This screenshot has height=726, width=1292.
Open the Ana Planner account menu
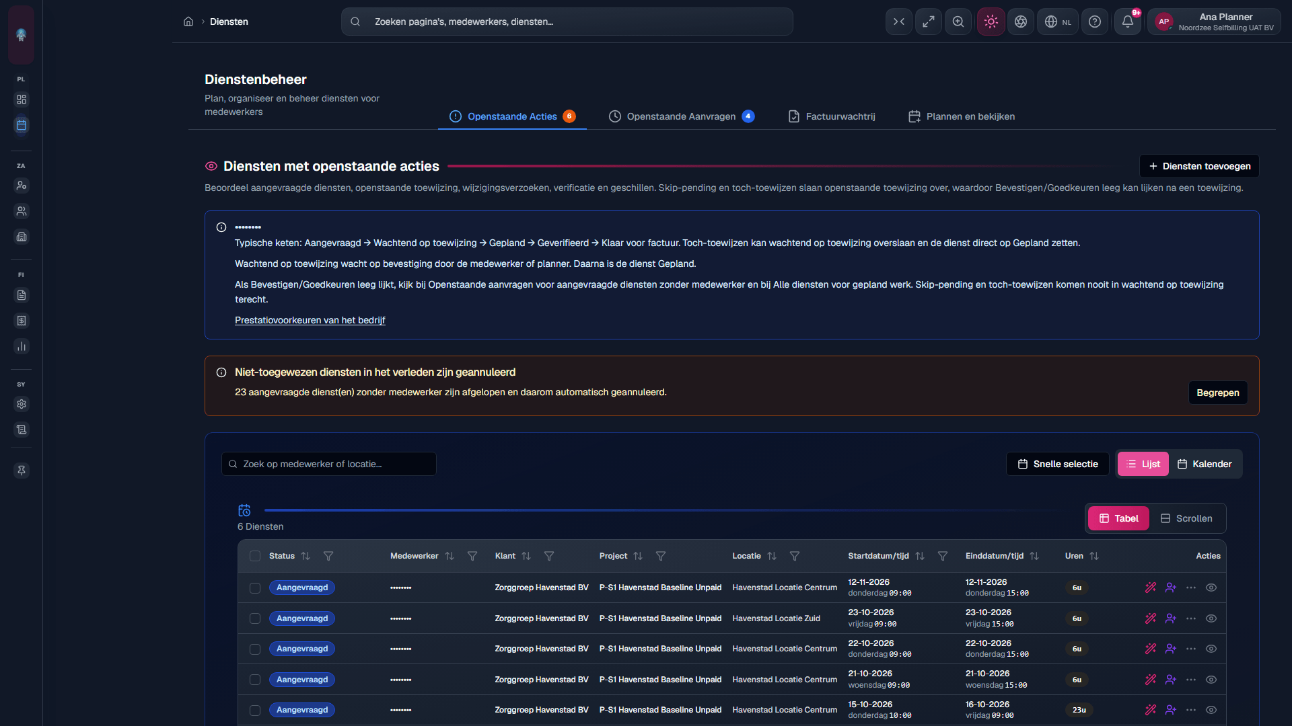point(1215,22)
